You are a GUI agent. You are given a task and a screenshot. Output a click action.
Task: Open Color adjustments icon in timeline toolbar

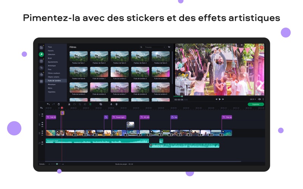pos(85,104)
